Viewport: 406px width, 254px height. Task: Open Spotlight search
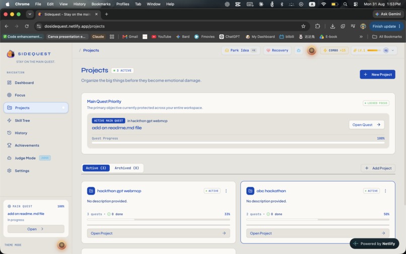(x=345, y=4)
